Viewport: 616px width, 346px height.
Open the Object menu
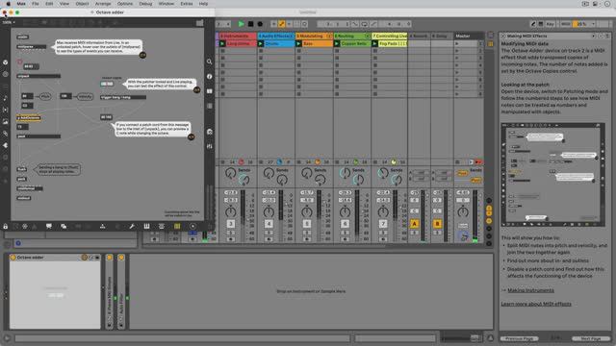(x=82, y=4)
